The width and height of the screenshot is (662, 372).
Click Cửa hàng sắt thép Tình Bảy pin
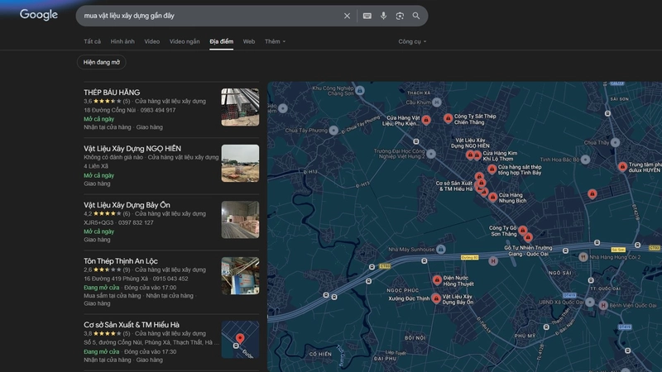[x=492, y=169]
